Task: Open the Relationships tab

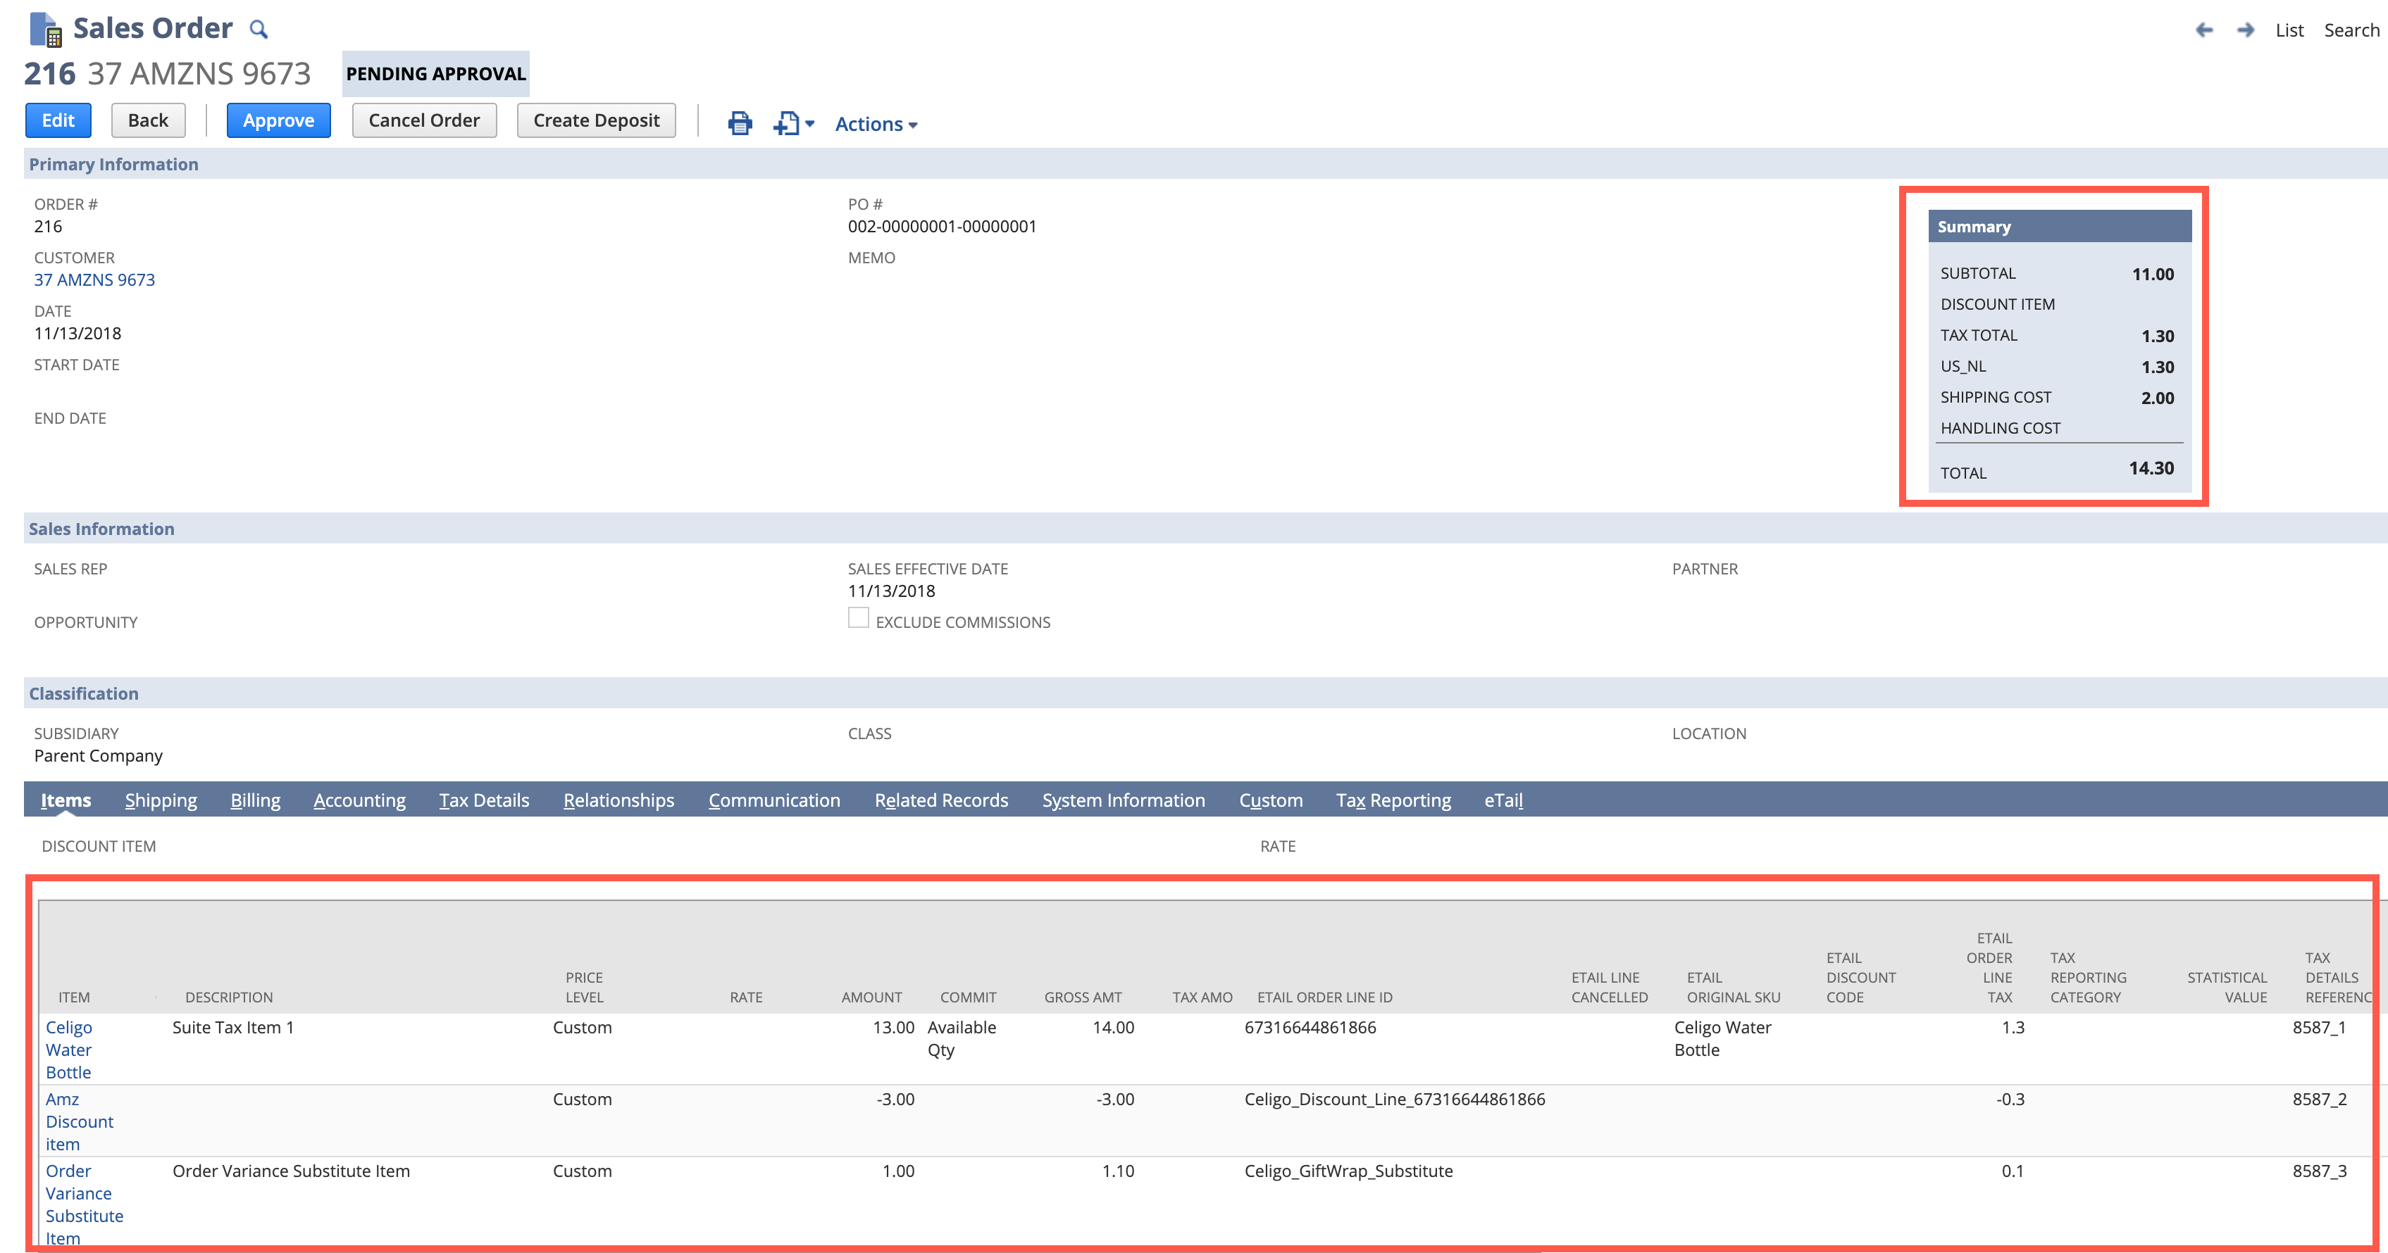Action: click(618, 800)
